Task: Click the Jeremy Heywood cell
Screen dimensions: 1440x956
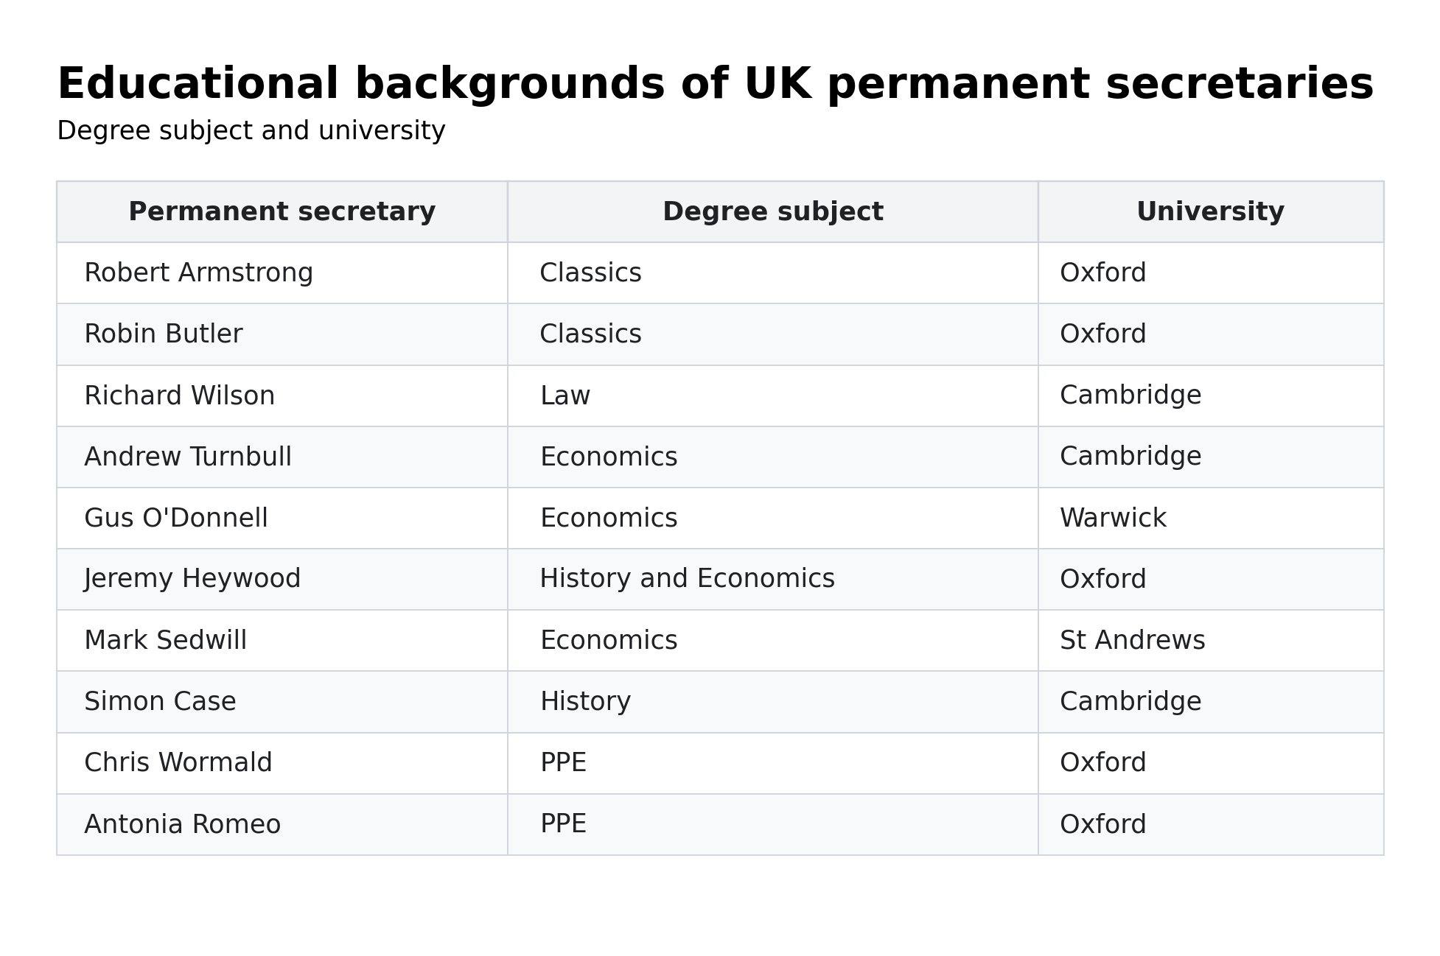Action: (x=282, y=580)
